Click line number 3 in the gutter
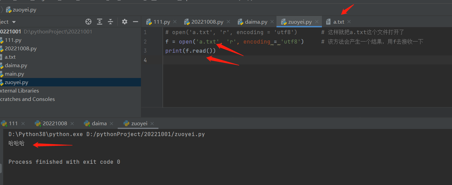Image resolution: width=452 pixels, height=185 pixels. point(145,51)
